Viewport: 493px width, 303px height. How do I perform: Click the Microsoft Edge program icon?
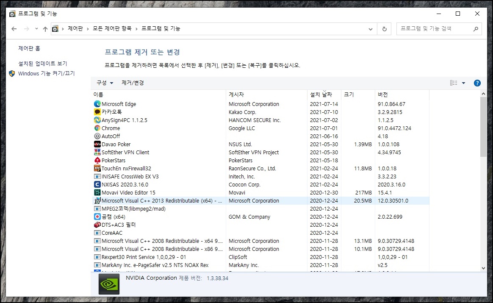97,104
